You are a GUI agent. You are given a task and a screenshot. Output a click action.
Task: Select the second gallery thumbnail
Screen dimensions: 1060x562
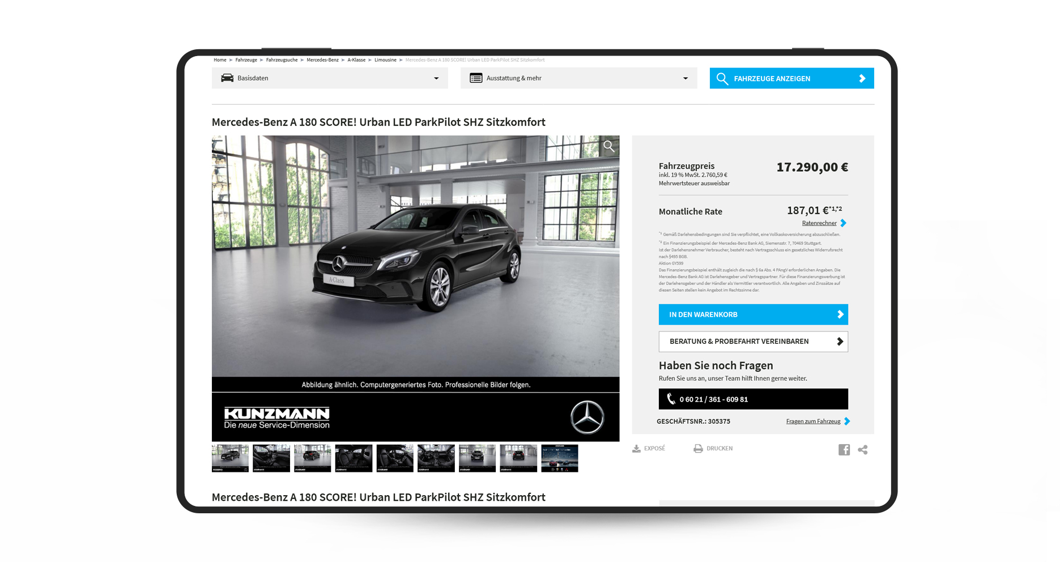click(x=271, y=458)
